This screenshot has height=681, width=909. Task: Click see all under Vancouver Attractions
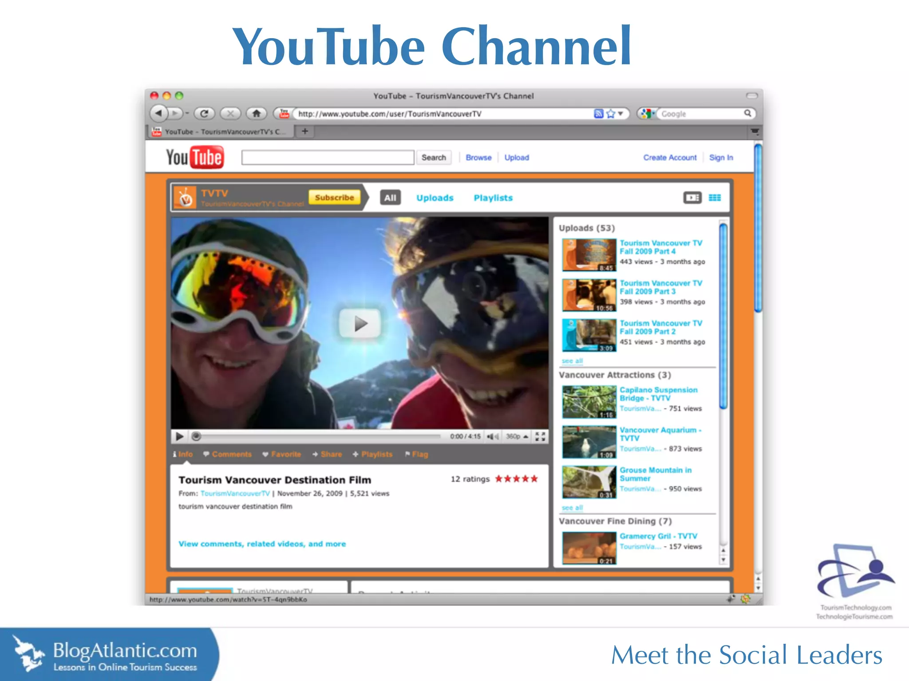coord(572,508)
